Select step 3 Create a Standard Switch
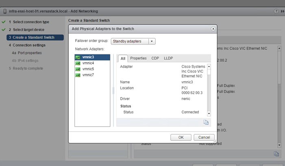 [35, 37]
